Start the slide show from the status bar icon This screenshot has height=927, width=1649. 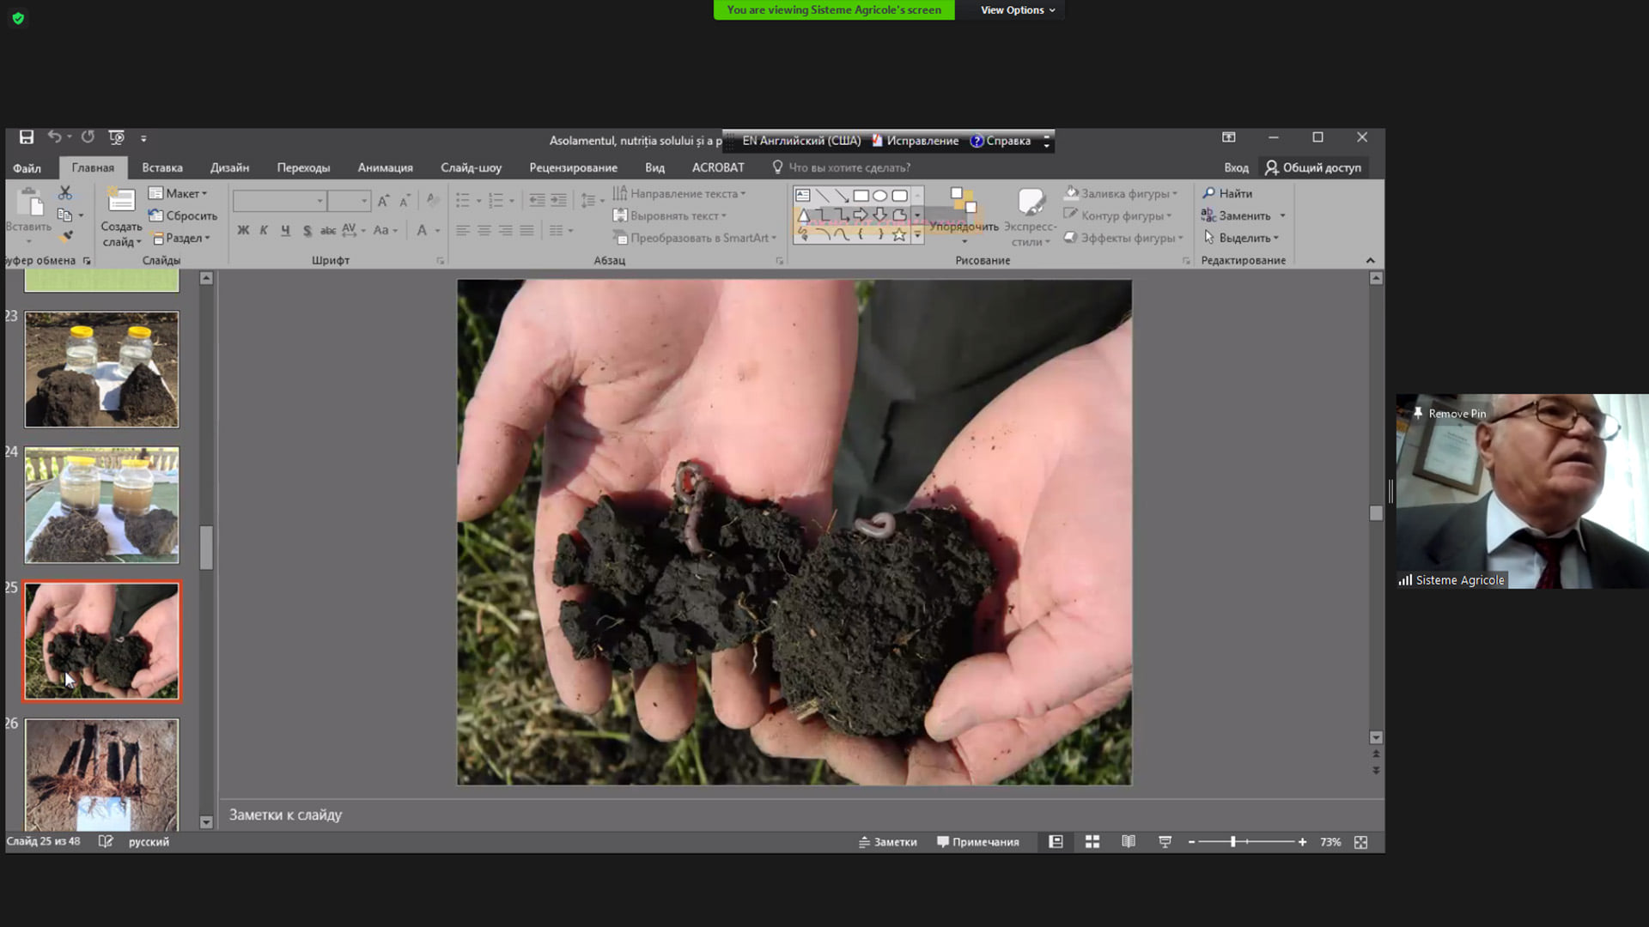[1165, 842]
